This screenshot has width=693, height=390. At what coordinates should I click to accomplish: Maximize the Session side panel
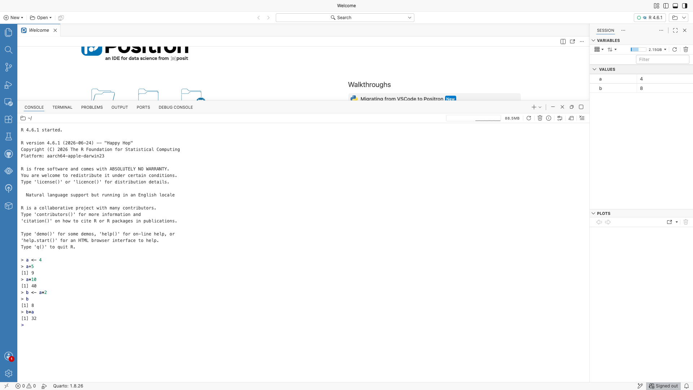(x=675, y=30)
